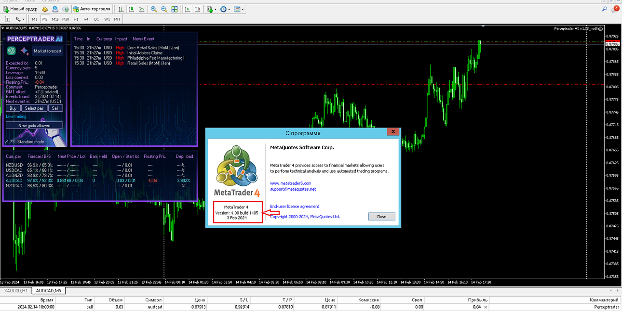Select the H4 timeframe

click(x=86, y=19)
